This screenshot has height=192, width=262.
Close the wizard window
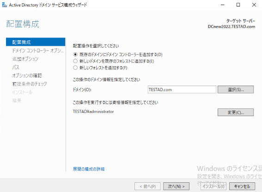pos(254,5)
